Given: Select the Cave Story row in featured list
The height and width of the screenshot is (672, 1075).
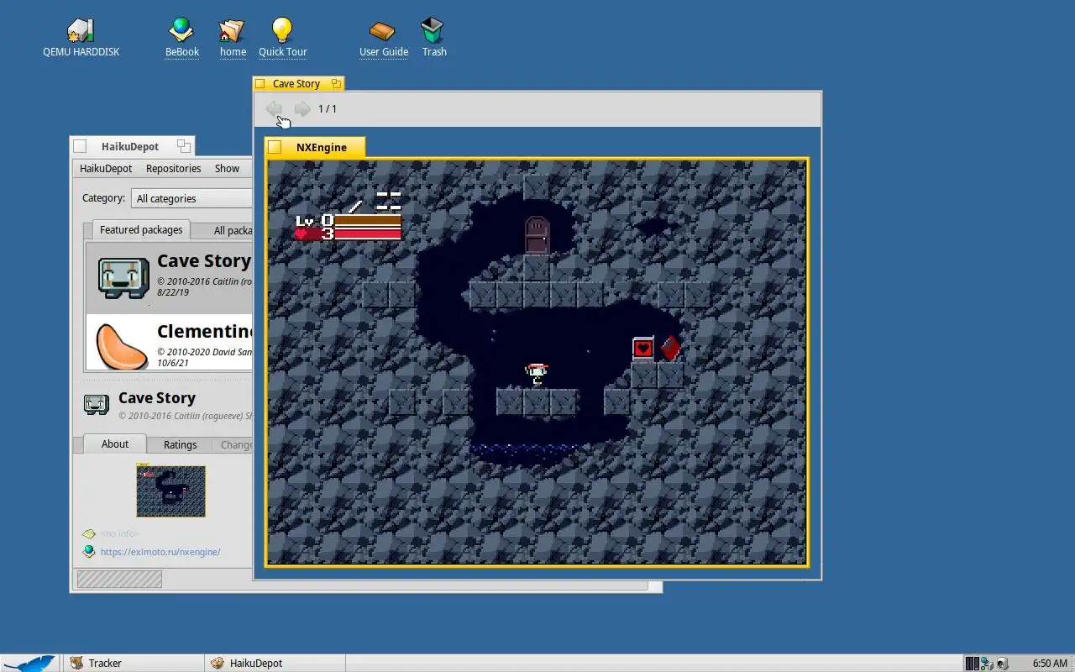Looking at the screenshot, I should 169,278.
